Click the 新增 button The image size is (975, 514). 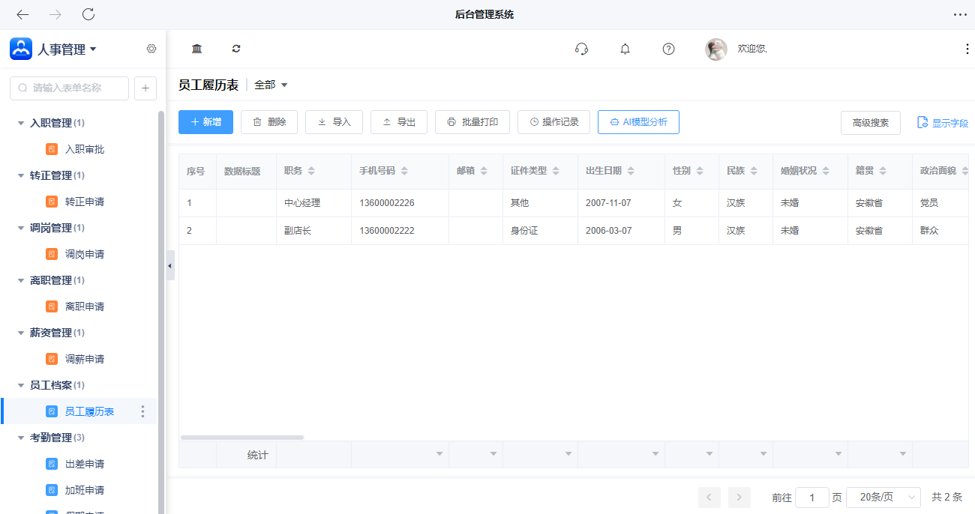(205, 122)
